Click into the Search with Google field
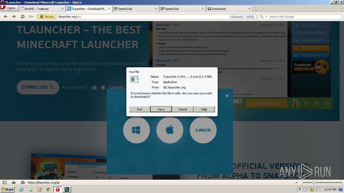The image size is (344, 193). (x=305, y=17)
